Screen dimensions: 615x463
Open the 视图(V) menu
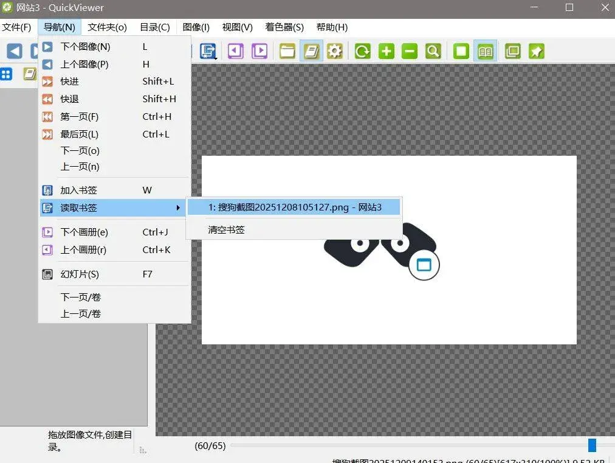click(237, 27)
